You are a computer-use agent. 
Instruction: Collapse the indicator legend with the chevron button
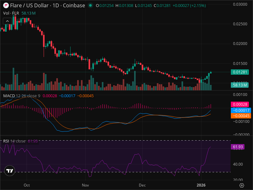[x=7, y=21]
